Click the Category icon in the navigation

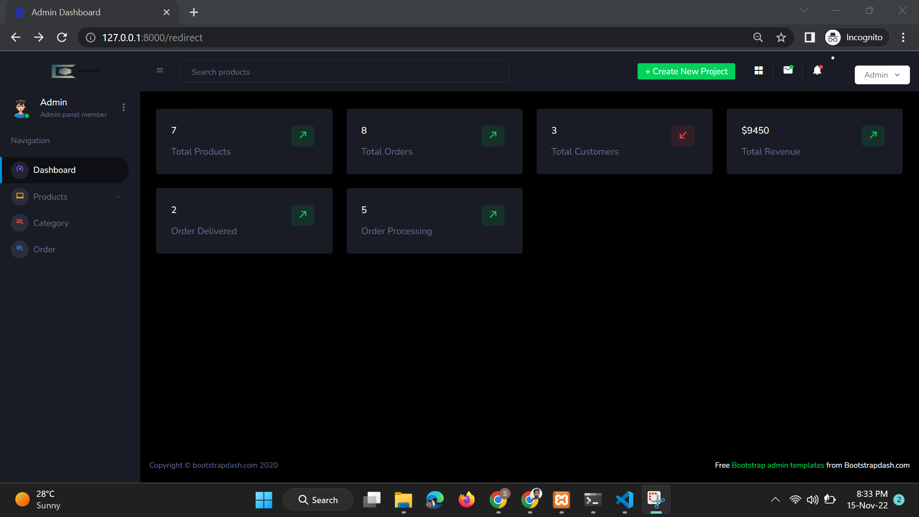(x=20, y=223)
